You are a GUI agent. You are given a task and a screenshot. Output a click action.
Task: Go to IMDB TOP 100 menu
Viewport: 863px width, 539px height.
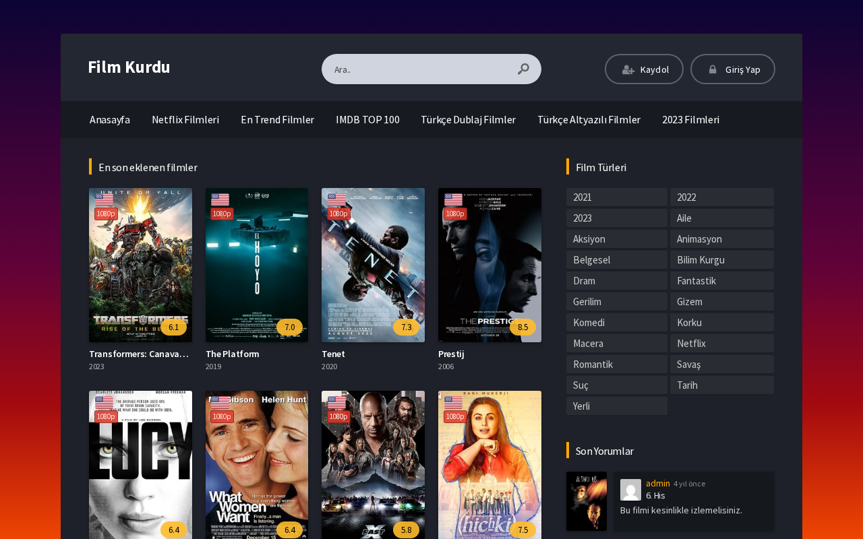(367, 119)
